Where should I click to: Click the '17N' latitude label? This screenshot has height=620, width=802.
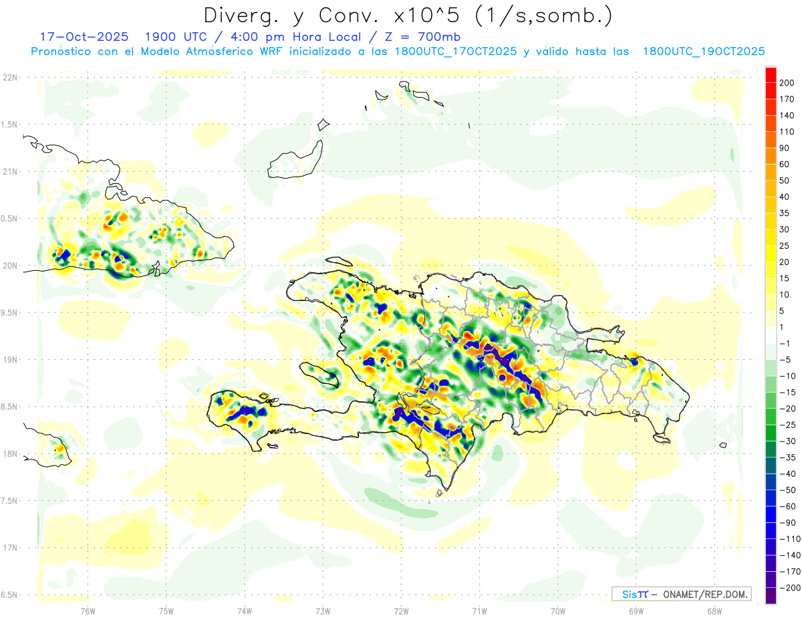pyautogui.click(x=10, y=548)
